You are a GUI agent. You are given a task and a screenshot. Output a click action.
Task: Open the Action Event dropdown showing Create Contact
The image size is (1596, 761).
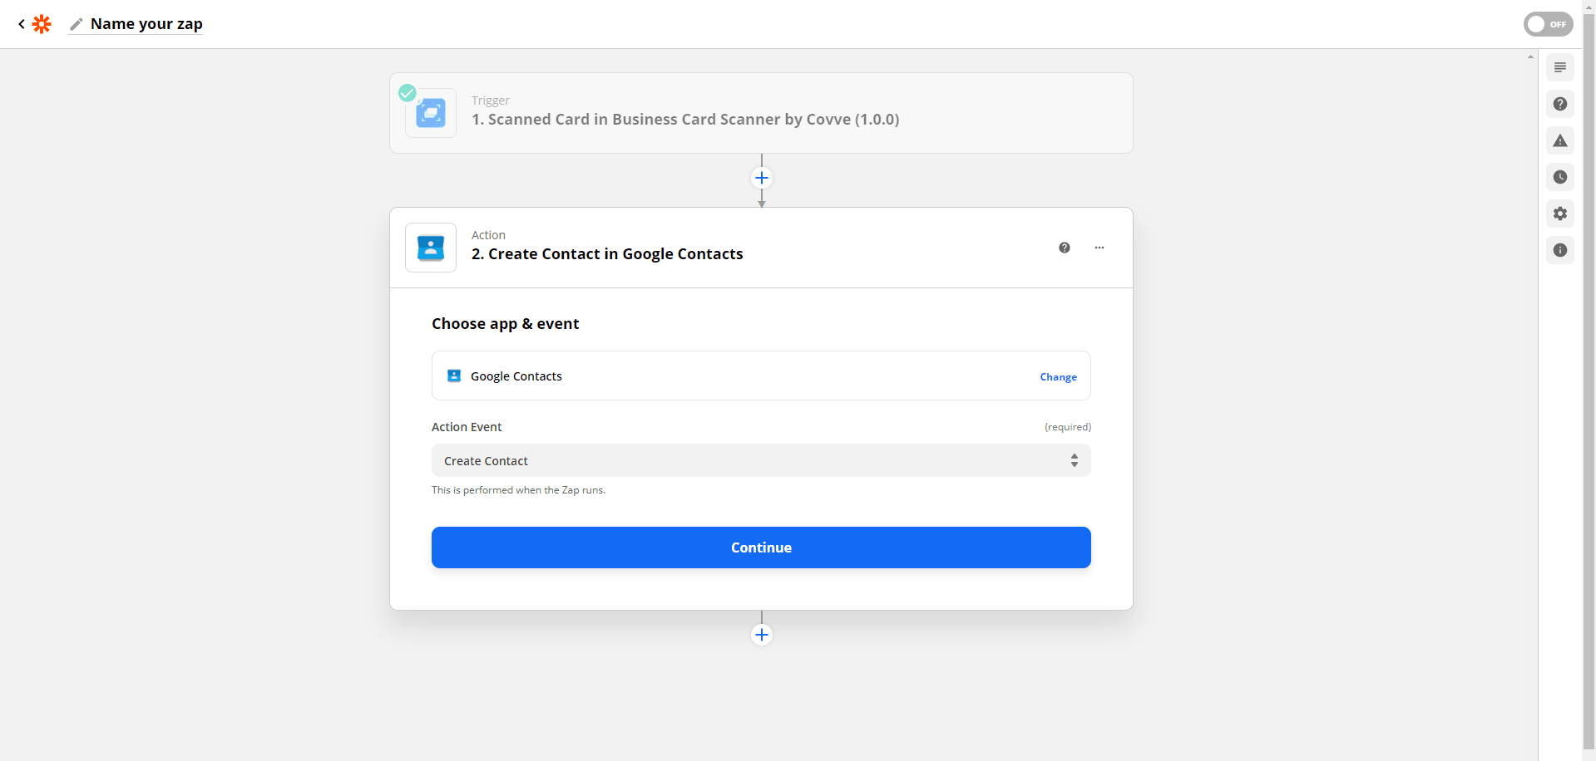[x=760, y=460]
